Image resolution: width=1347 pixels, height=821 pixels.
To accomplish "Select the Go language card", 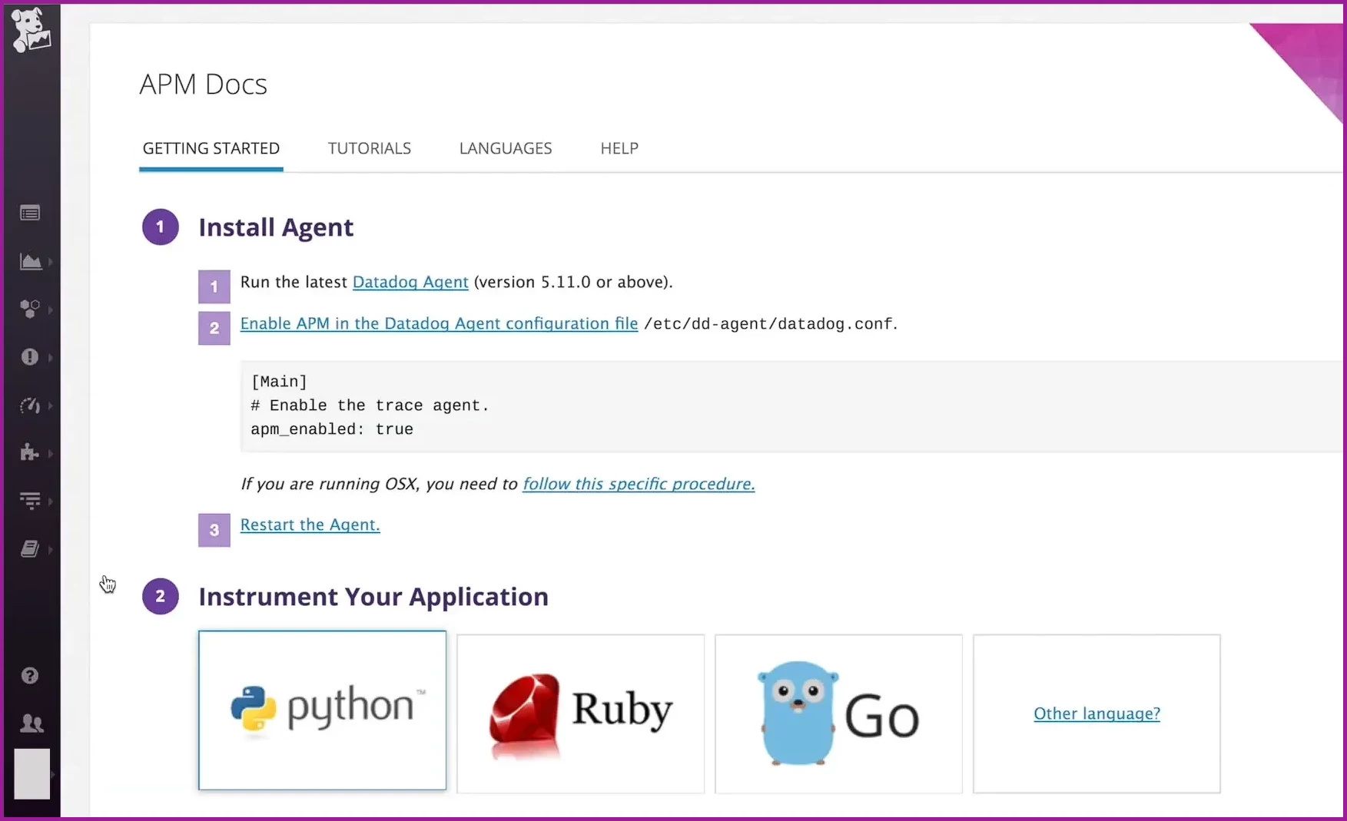I will [838, 713].
